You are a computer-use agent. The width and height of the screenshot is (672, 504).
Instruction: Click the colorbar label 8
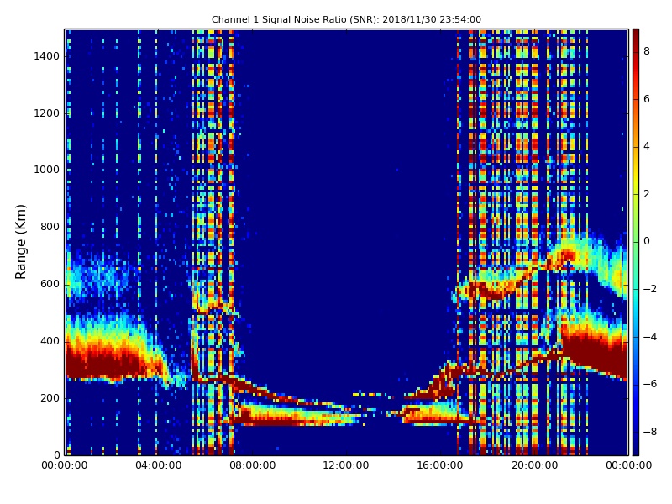647,51
